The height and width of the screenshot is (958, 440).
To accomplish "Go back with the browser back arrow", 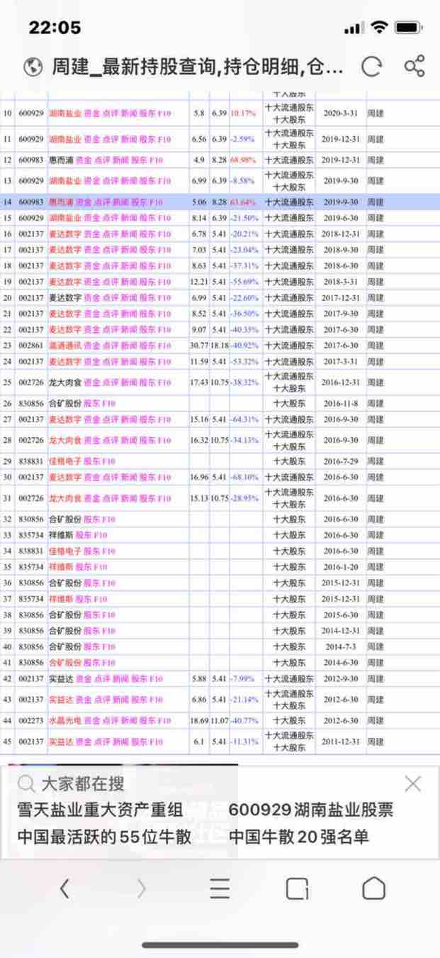I will [x=65, y=888].
